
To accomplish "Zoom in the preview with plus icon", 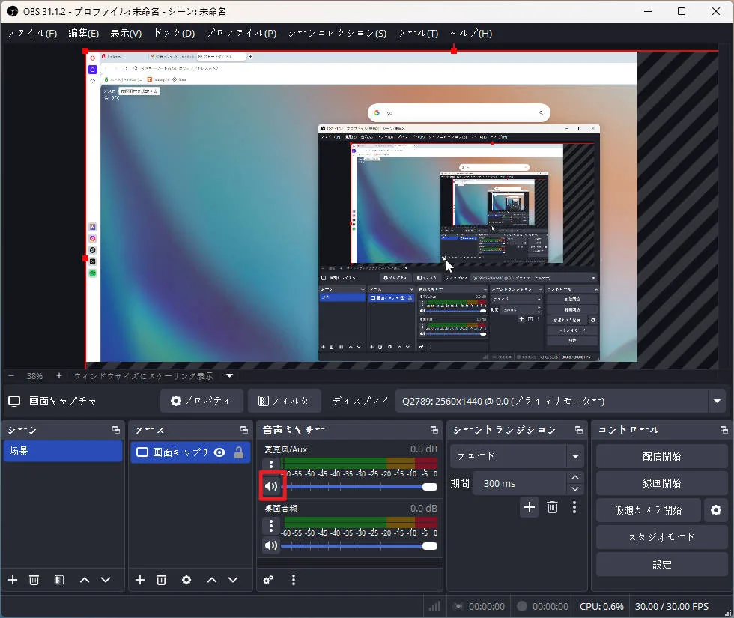I will tap(59, 375).
